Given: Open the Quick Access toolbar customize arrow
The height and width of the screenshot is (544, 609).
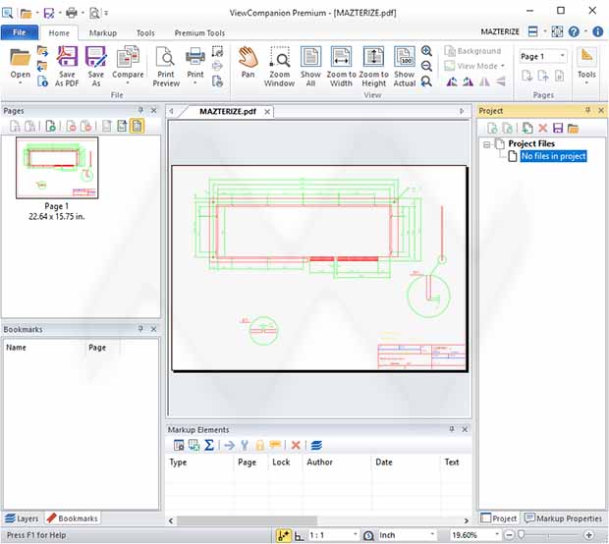Looking at the screenshot, I should coord(106,13).
